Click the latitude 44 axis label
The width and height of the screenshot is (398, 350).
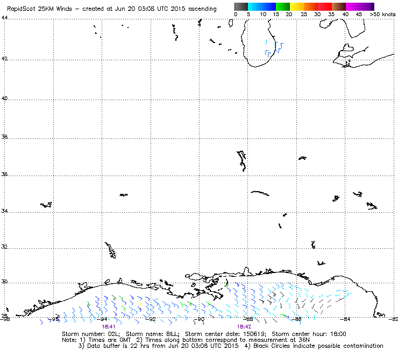tap(4, 18)
